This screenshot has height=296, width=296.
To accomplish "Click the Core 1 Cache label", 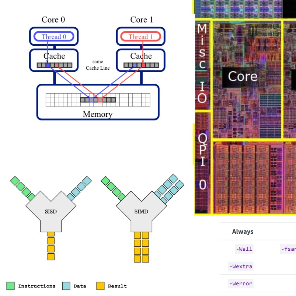I will tap(141, 56).
